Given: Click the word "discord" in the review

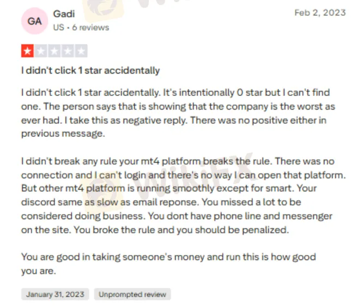Looking at the screenshot, I should pos(37,203).
